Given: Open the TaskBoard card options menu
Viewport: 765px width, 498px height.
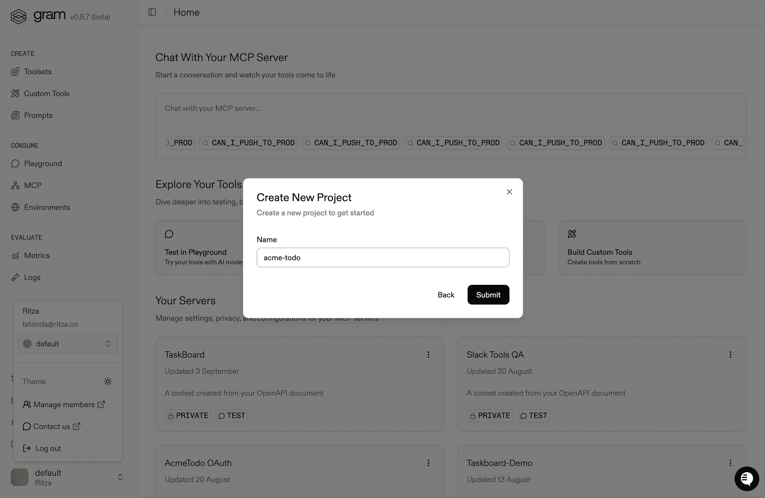Looking at the screenshot, I should click(428, 354).
